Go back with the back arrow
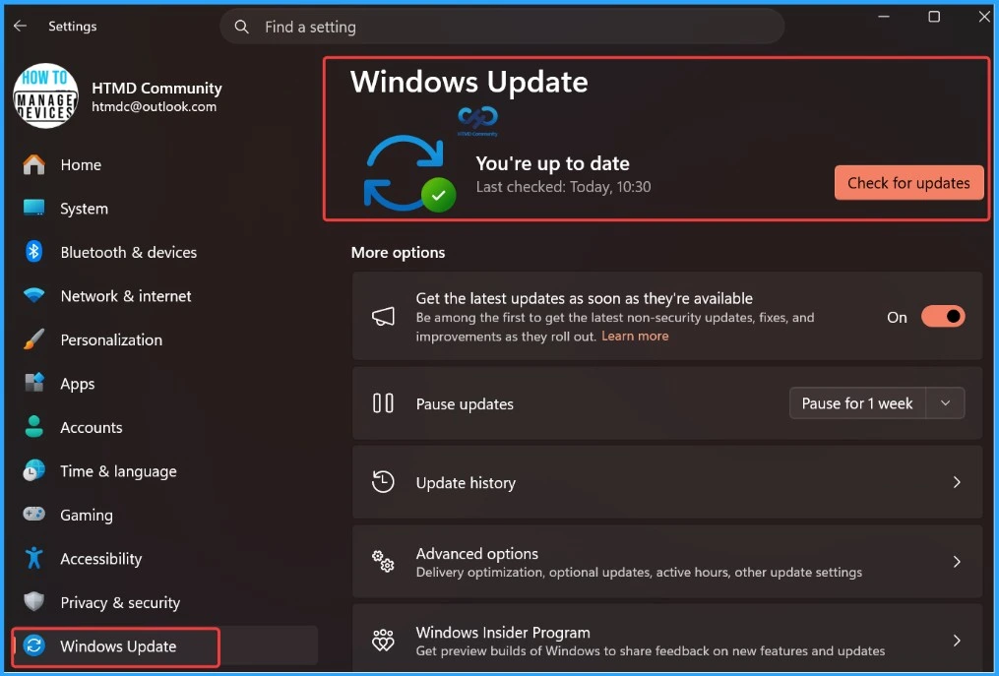Image resolution: width=999 pixels, height=676 pixels. [20, 27]
